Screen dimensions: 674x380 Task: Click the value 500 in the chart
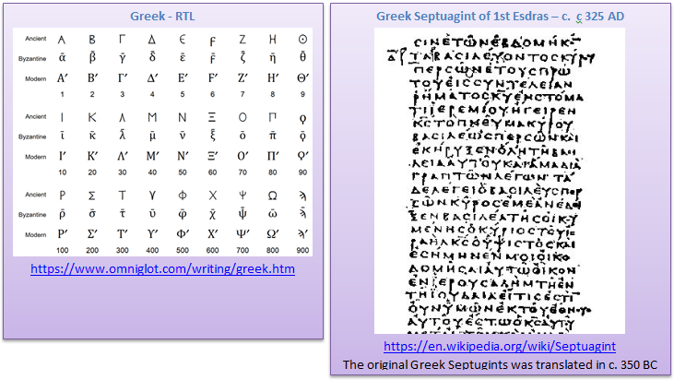pos(183,250)
